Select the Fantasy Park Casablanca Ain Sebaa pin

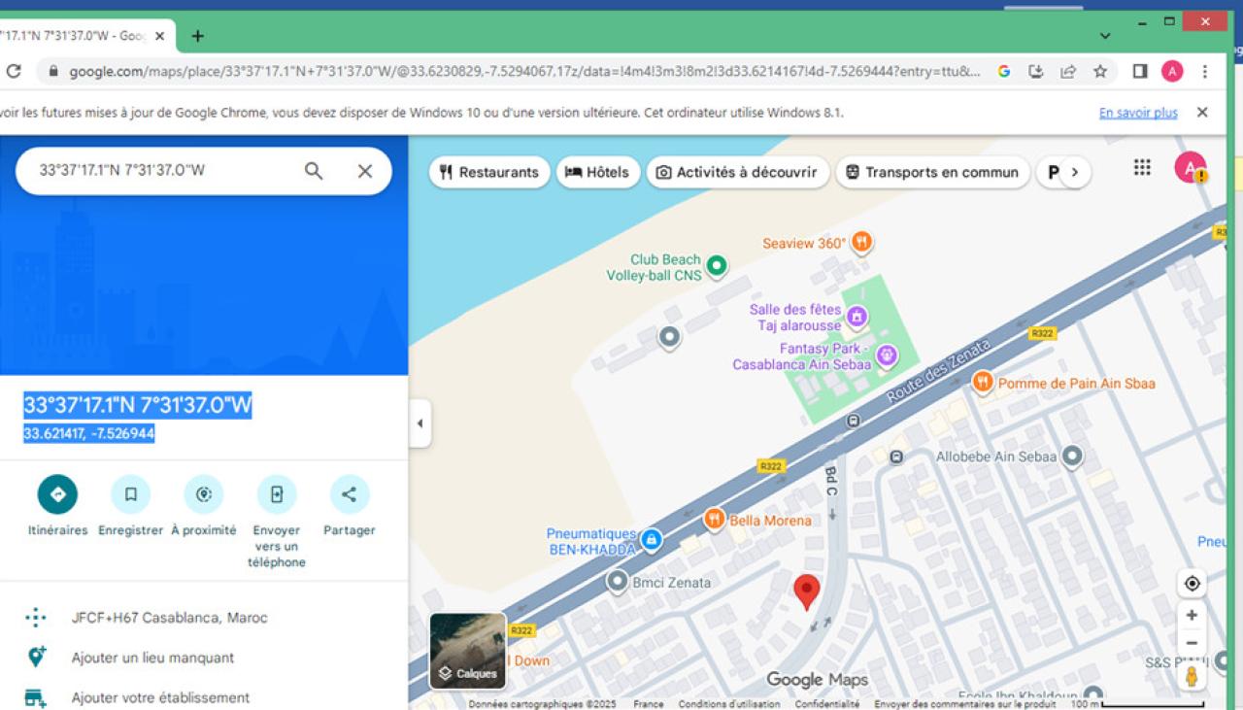886,355
